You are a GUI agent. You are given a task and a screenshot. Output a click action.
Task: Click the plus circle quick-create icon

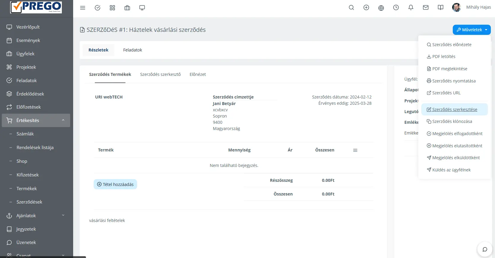click(x=366, y=8)
